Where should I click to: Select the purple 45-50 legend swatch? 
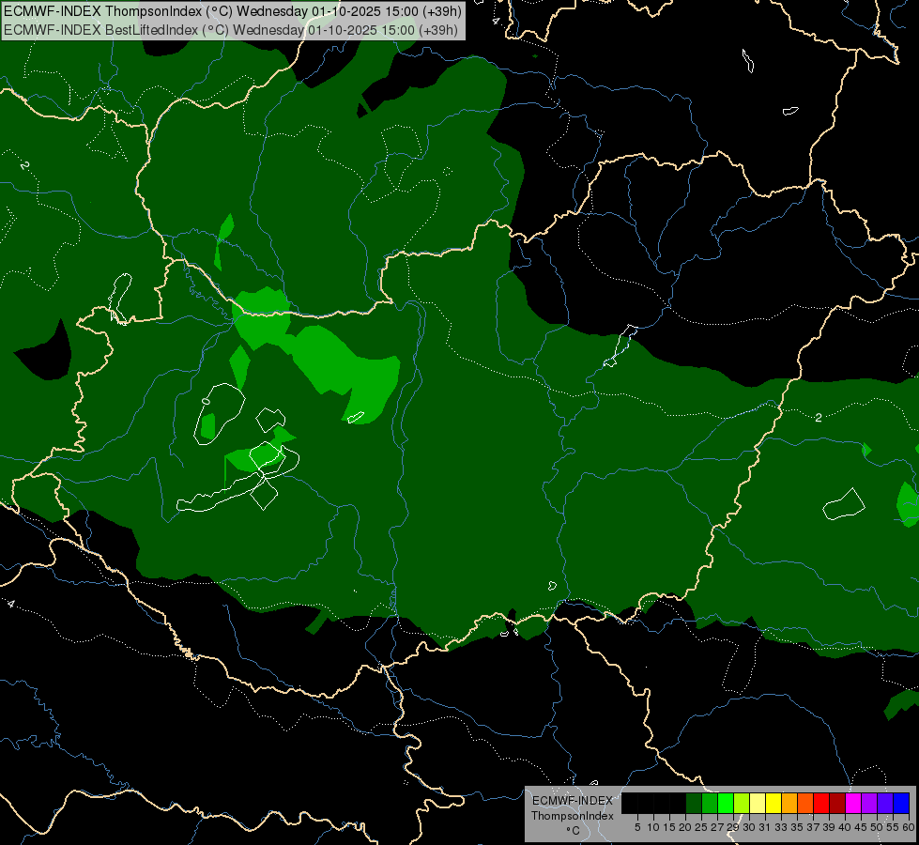(869, 803)
